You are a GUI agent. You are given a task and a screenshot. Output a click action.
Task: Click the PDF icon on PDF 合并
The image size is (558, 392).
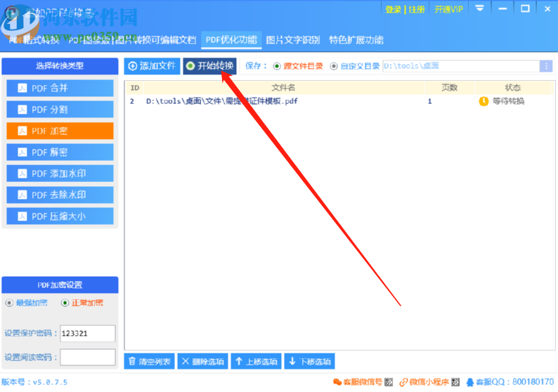[x=22, y=89]
